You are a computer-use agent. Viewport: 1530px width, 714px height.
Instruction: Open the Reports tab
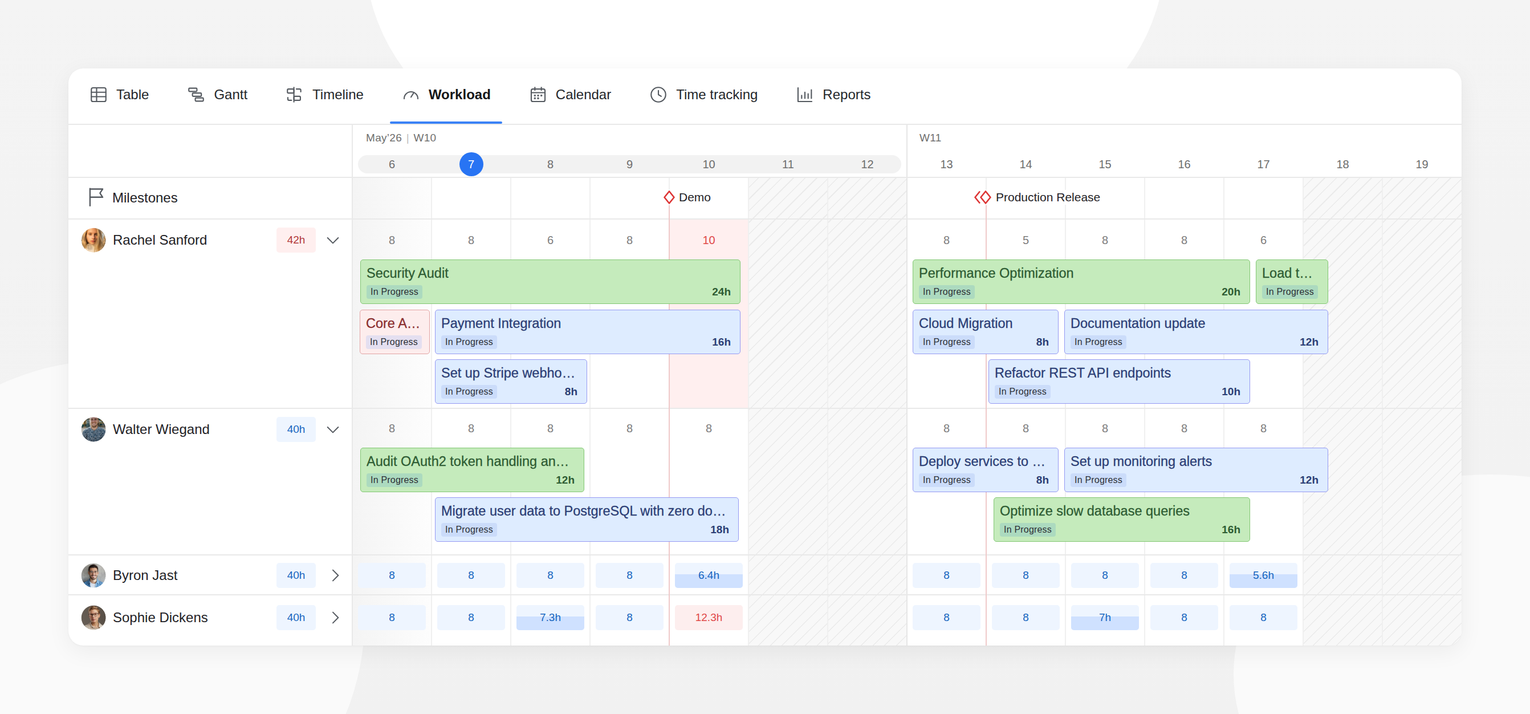click(833, 95)
